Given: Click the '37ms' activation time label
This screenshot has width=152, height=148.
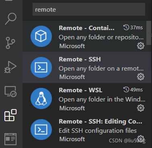Looking at the screenshot, I should (x=136, y=28).
